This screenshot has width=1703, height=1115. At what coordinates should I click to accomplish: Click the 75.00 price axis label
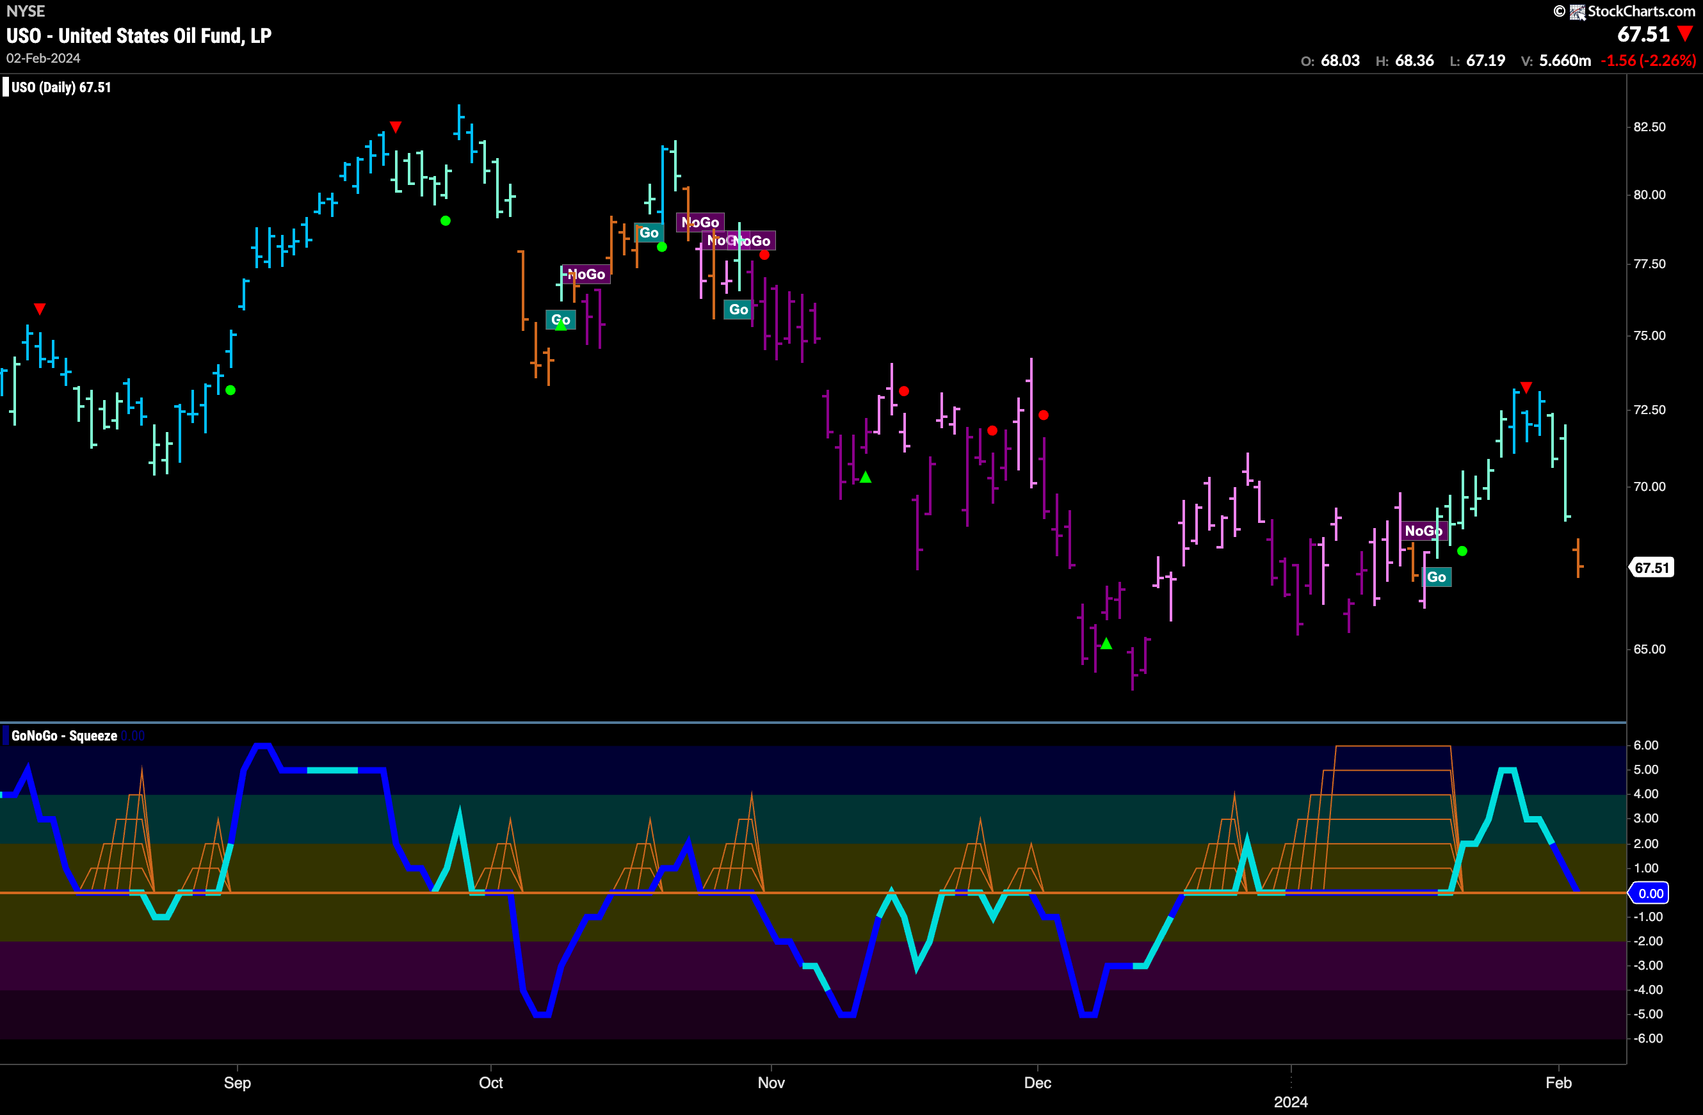[x=1649, y=335]
